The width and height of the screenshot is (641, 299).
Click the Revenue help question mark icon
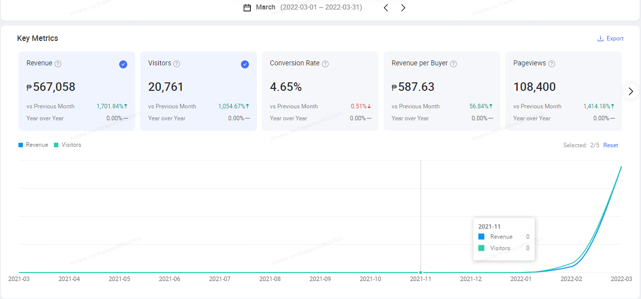coord(58,64)
